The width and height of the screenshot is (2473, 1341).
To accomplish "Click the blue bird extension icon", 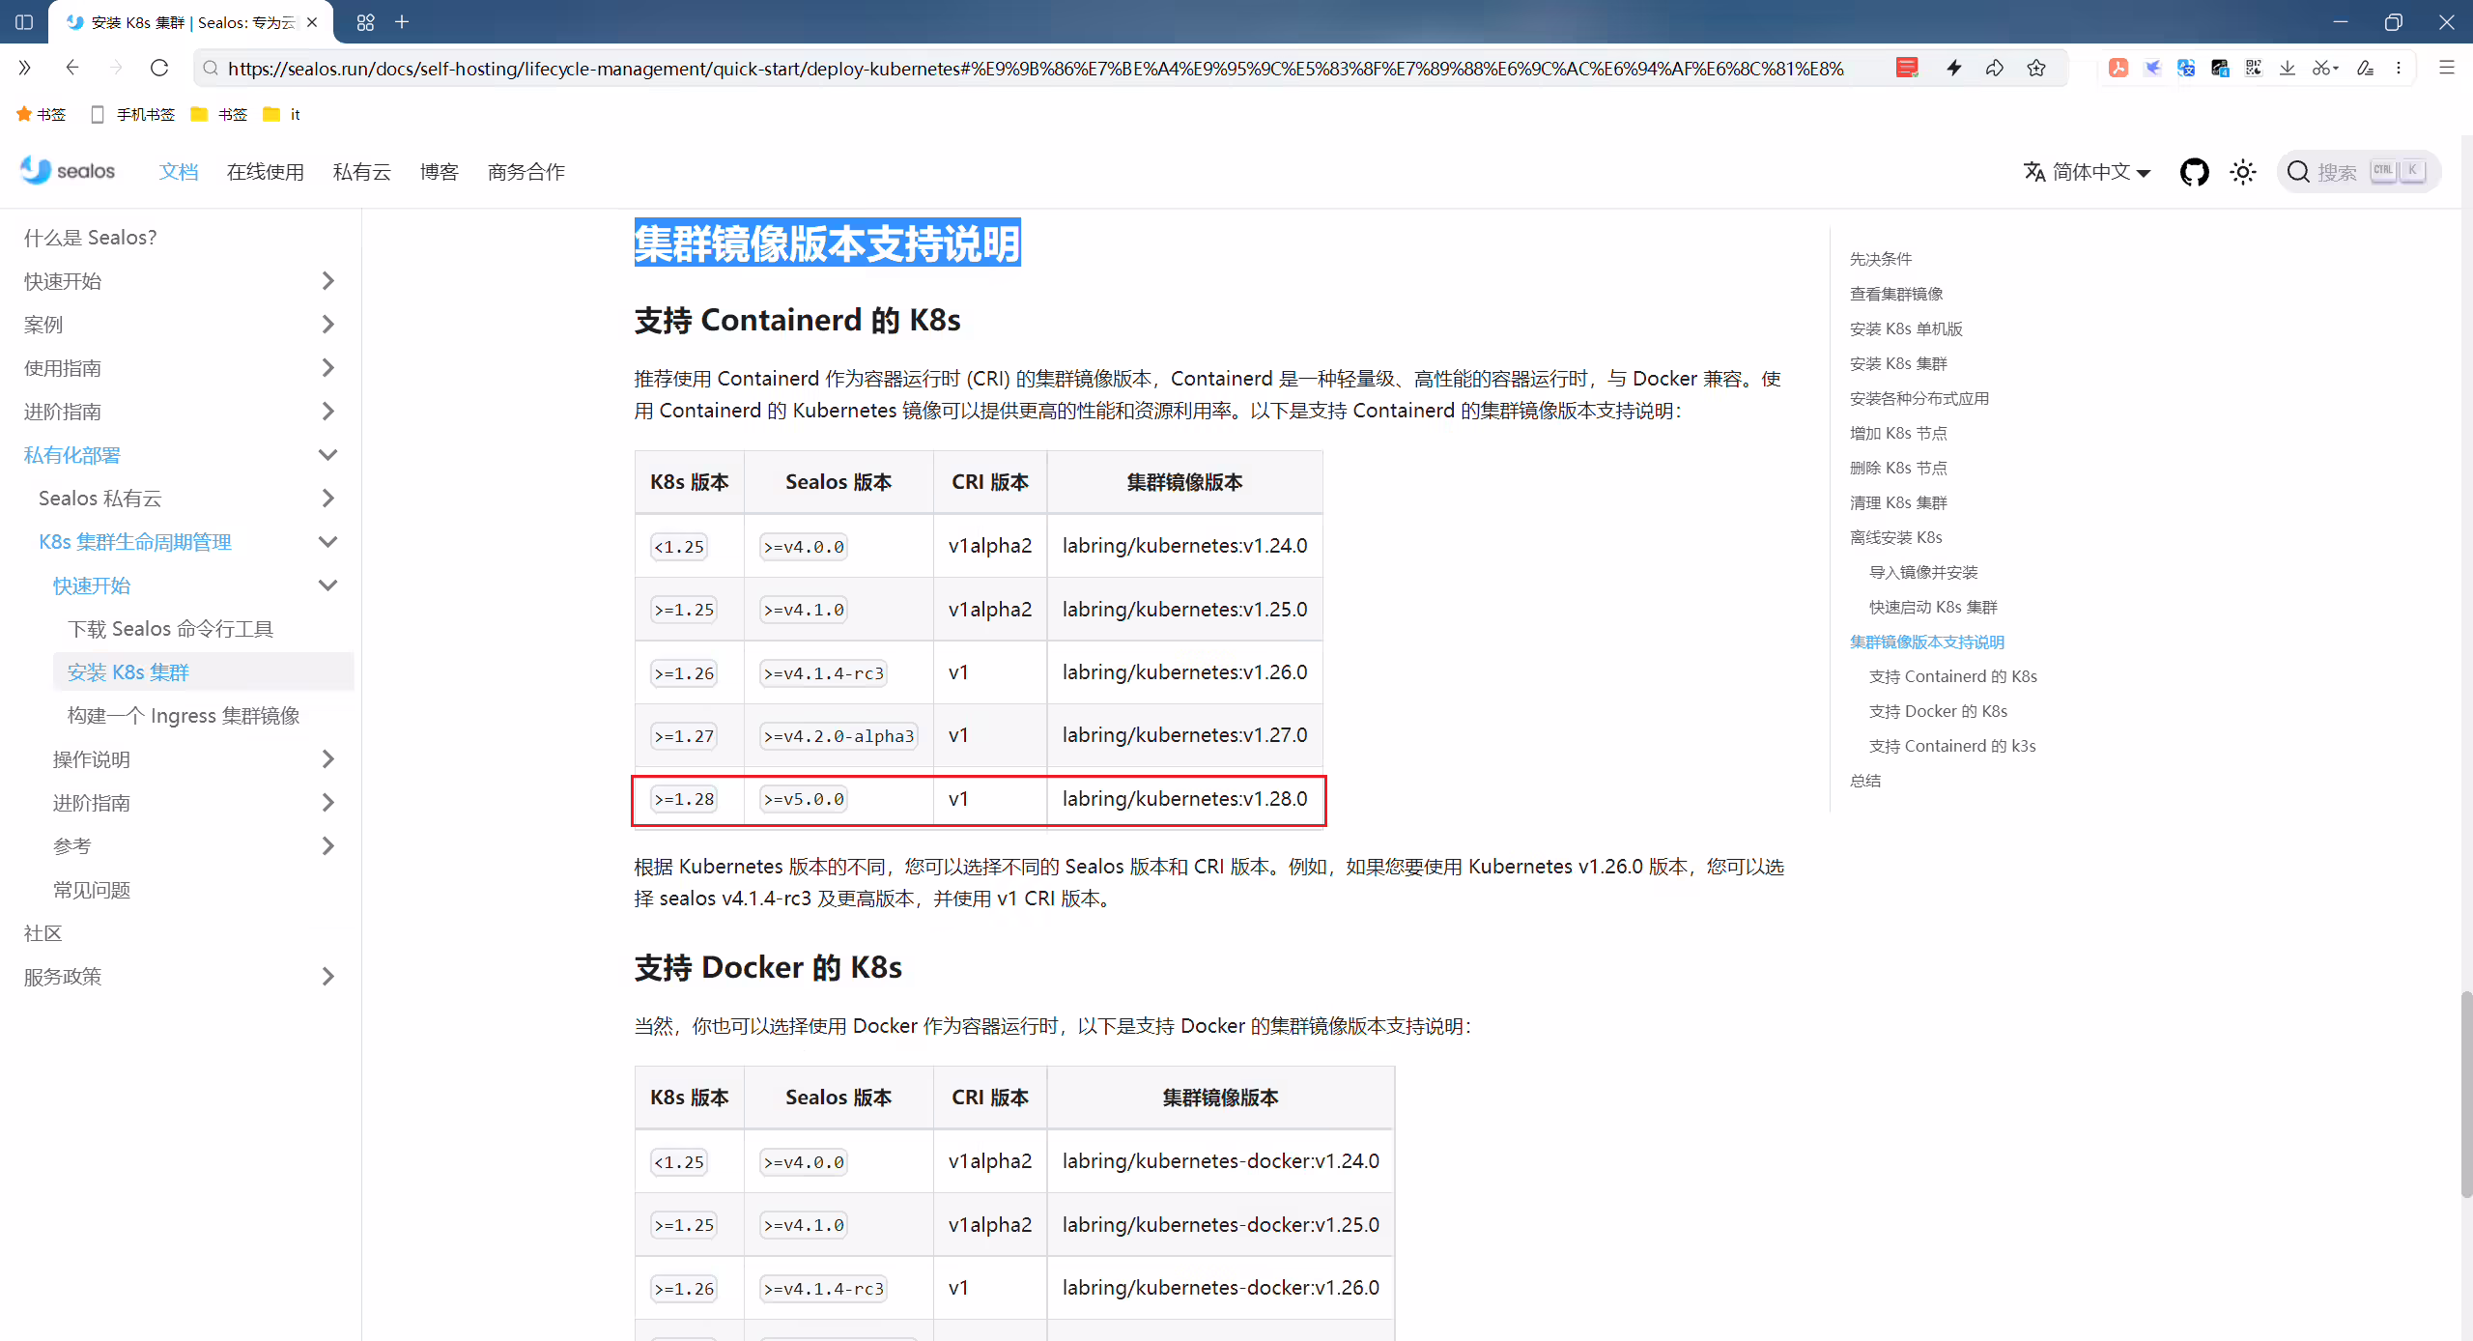I will (x=2152, y=68).
